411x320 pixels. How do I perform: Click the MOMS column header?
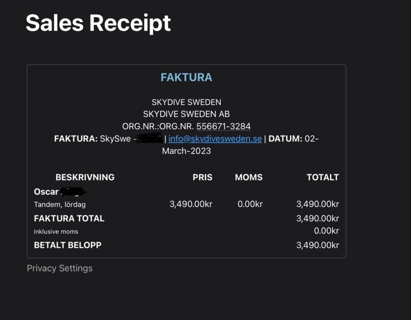click(x=248, y=177)
